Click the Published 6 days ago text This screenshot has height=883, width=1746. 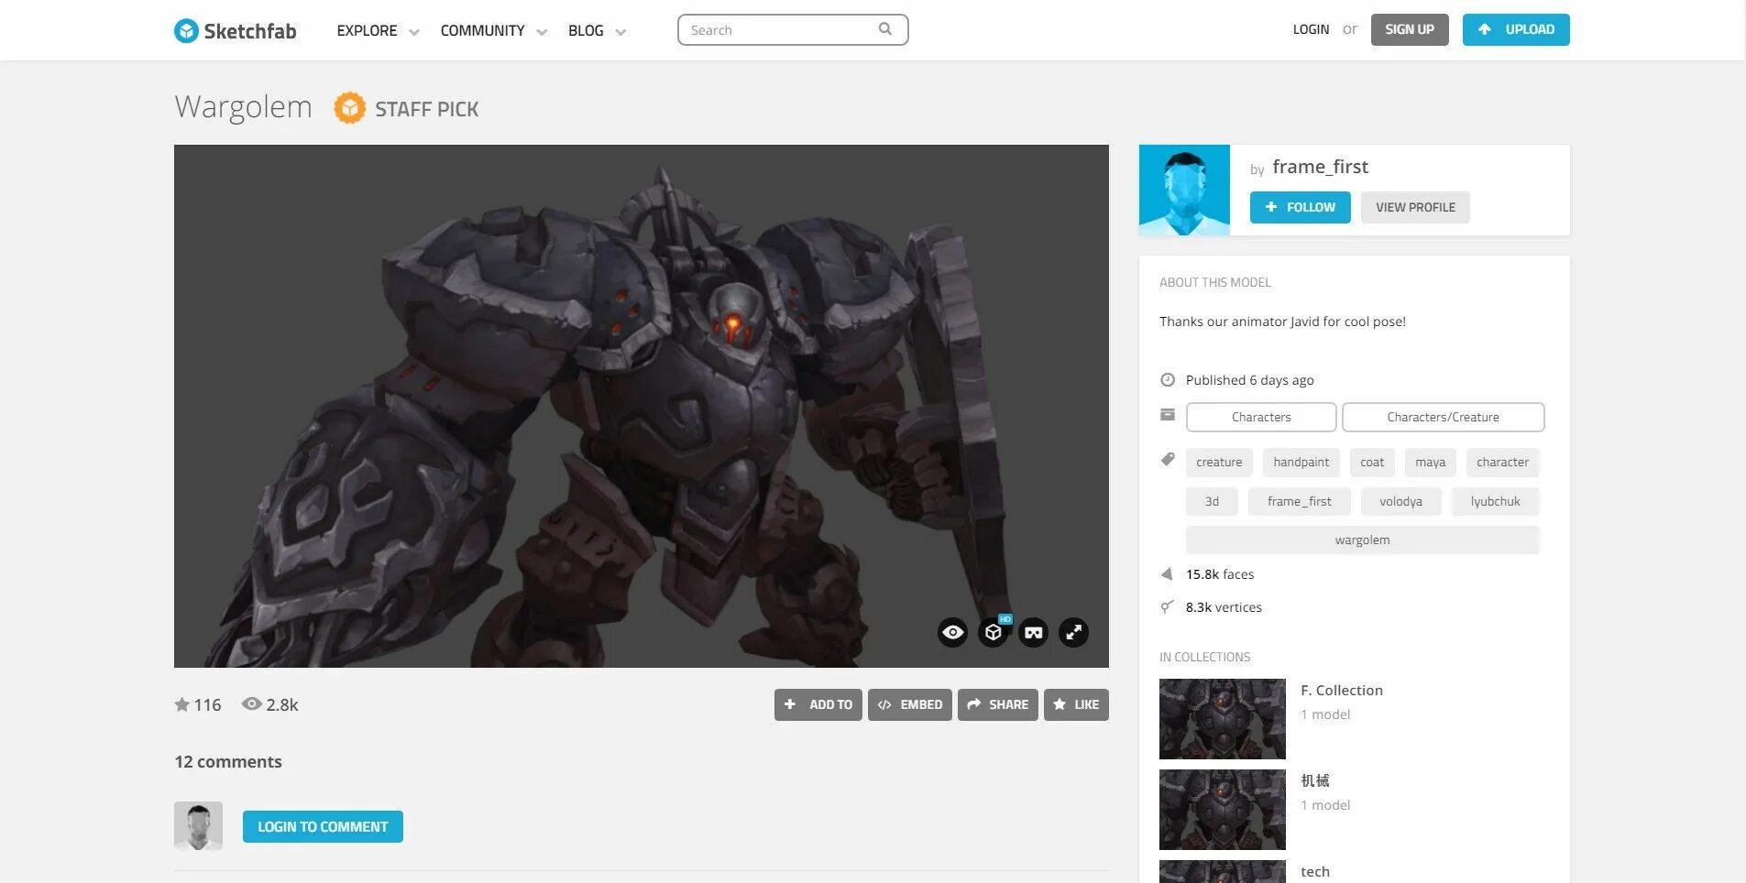(1249, 380)
